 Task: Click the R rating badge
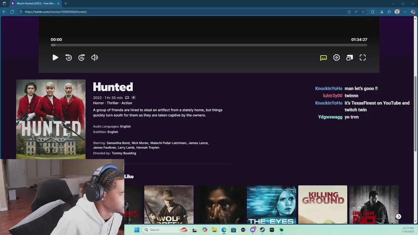point(134,98)
